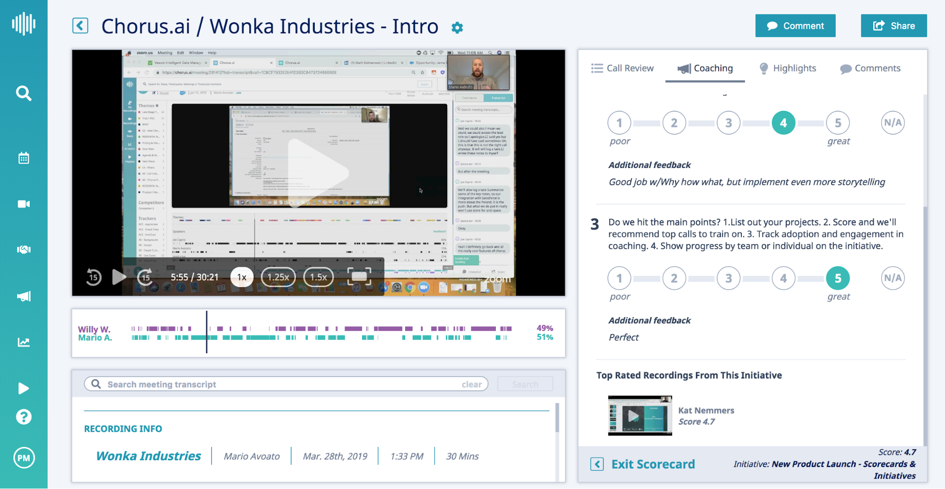Click the magnifier icon in transcript search
Viewport: 945px width, 489px height.
click(96, 384)
